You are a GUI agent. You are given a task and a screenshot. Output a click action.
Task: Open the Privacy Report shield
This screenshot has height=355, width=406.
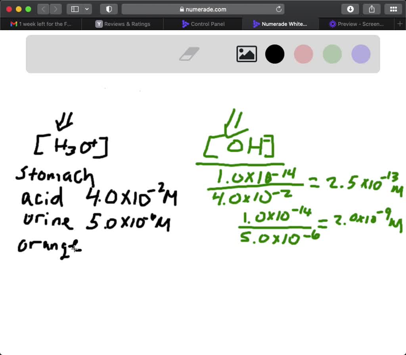tap(109, 9)
